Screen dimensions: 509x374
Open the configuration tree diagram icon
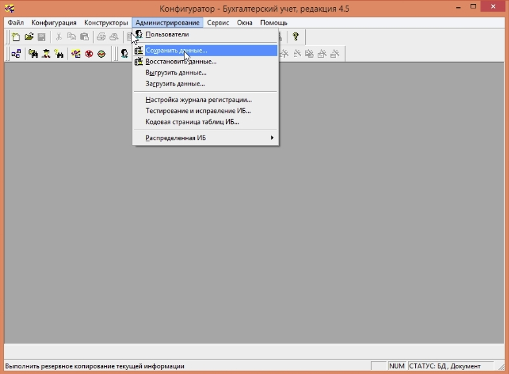point(16,54)
